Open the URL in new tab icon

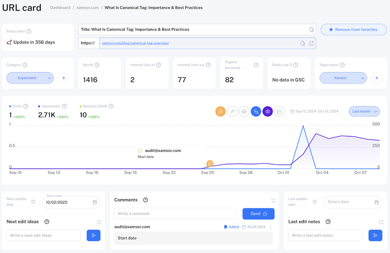311,43
